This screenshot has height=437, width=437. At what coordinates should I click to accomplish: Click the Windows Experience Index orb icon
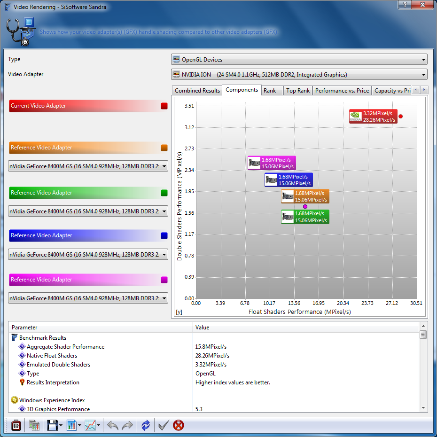pos(14,400)
